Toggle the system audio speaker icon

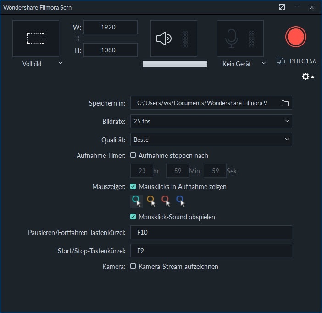click(x=164, y=39)
